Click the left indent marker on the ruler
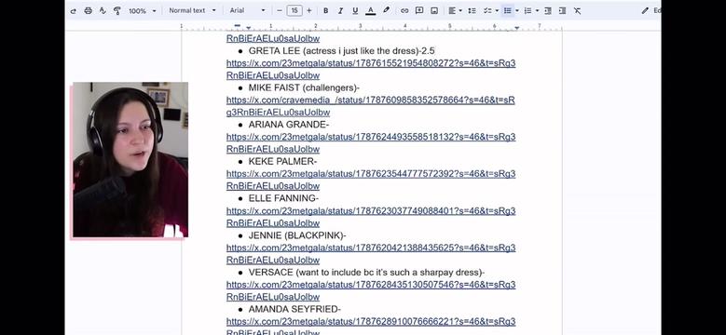Viewport: 726px width, 335px height. (248, 28)
